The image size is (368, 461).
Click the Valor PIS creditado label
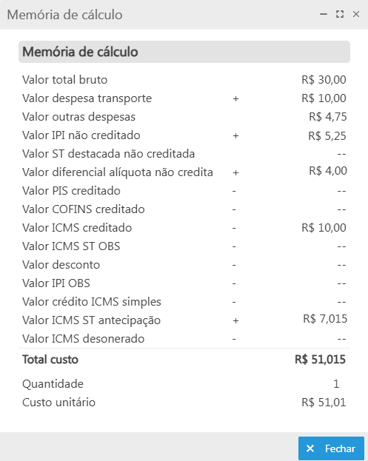(x=71, y=191)
